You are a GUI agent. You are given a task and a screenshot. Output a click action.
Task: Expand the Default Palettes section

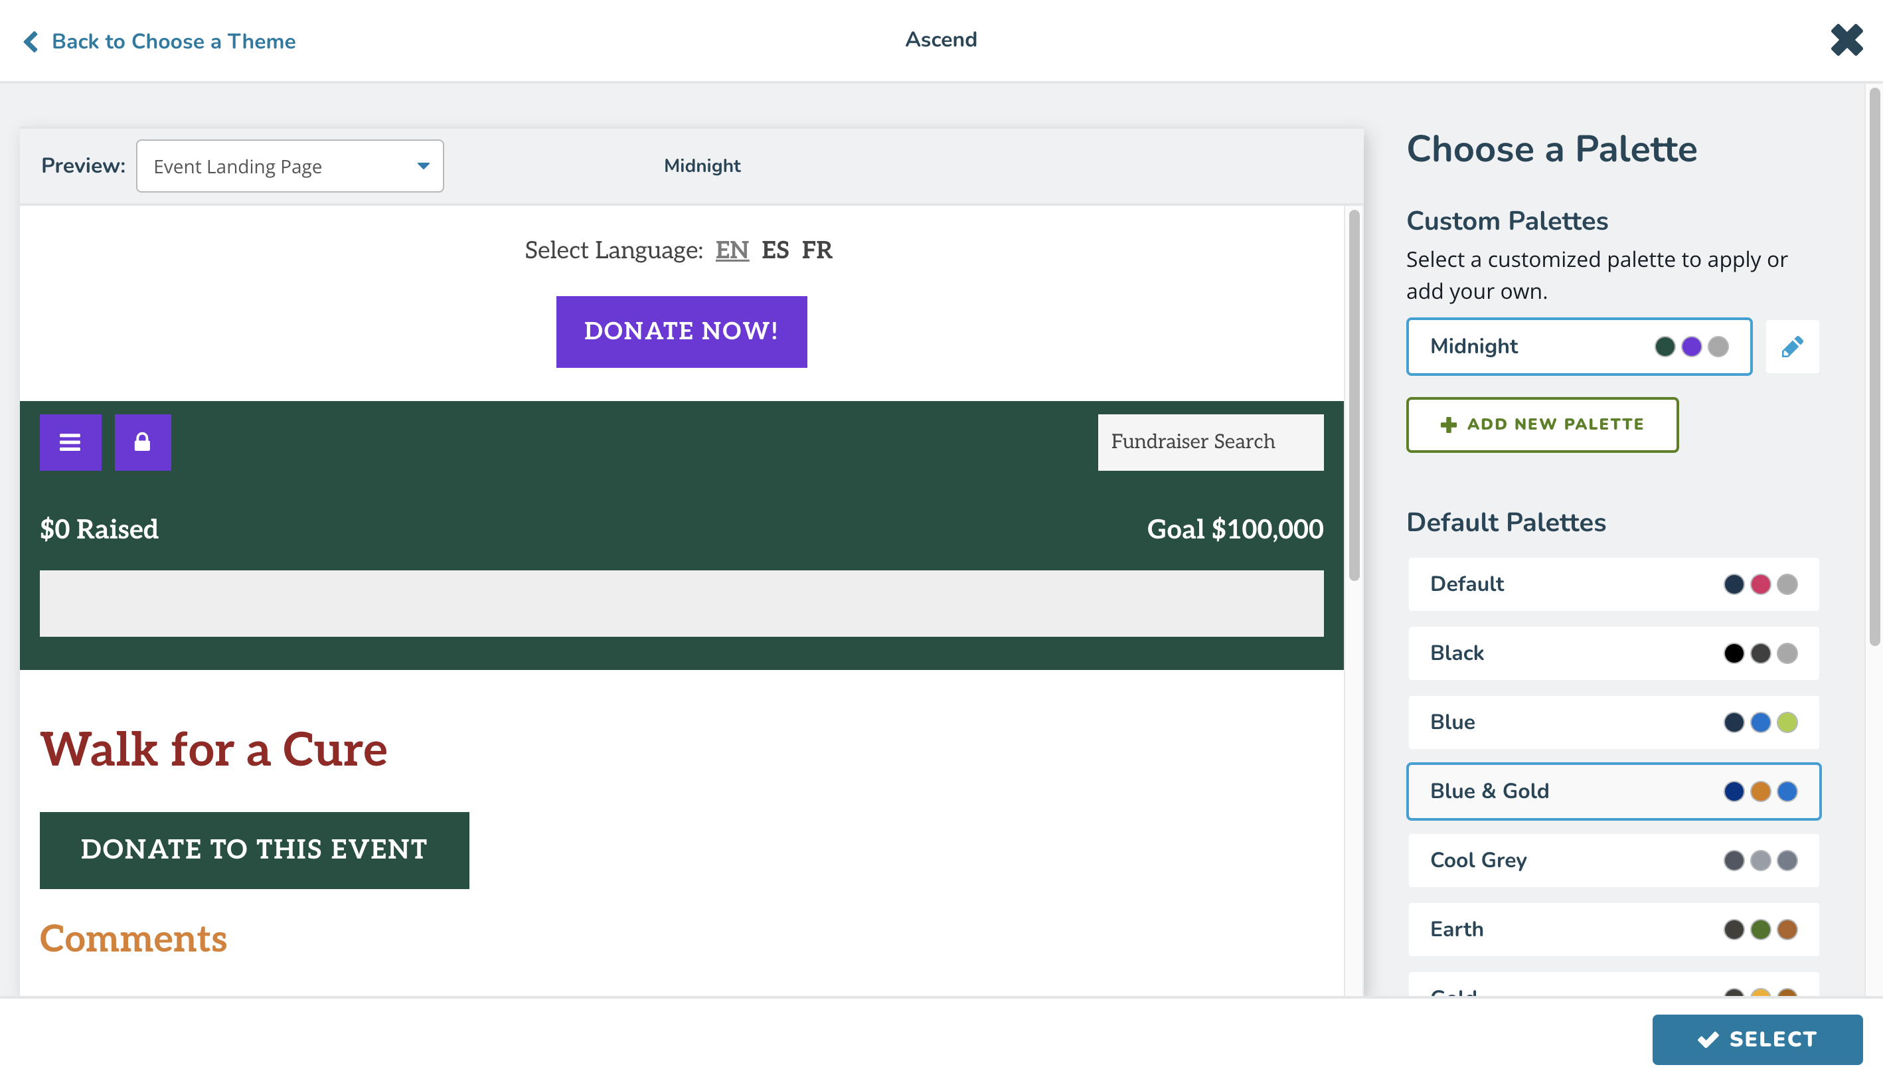tap(1507, 523)
